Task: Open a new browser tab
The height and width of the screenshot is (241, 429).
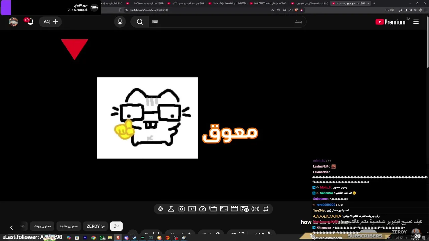Action: (374, 3)
